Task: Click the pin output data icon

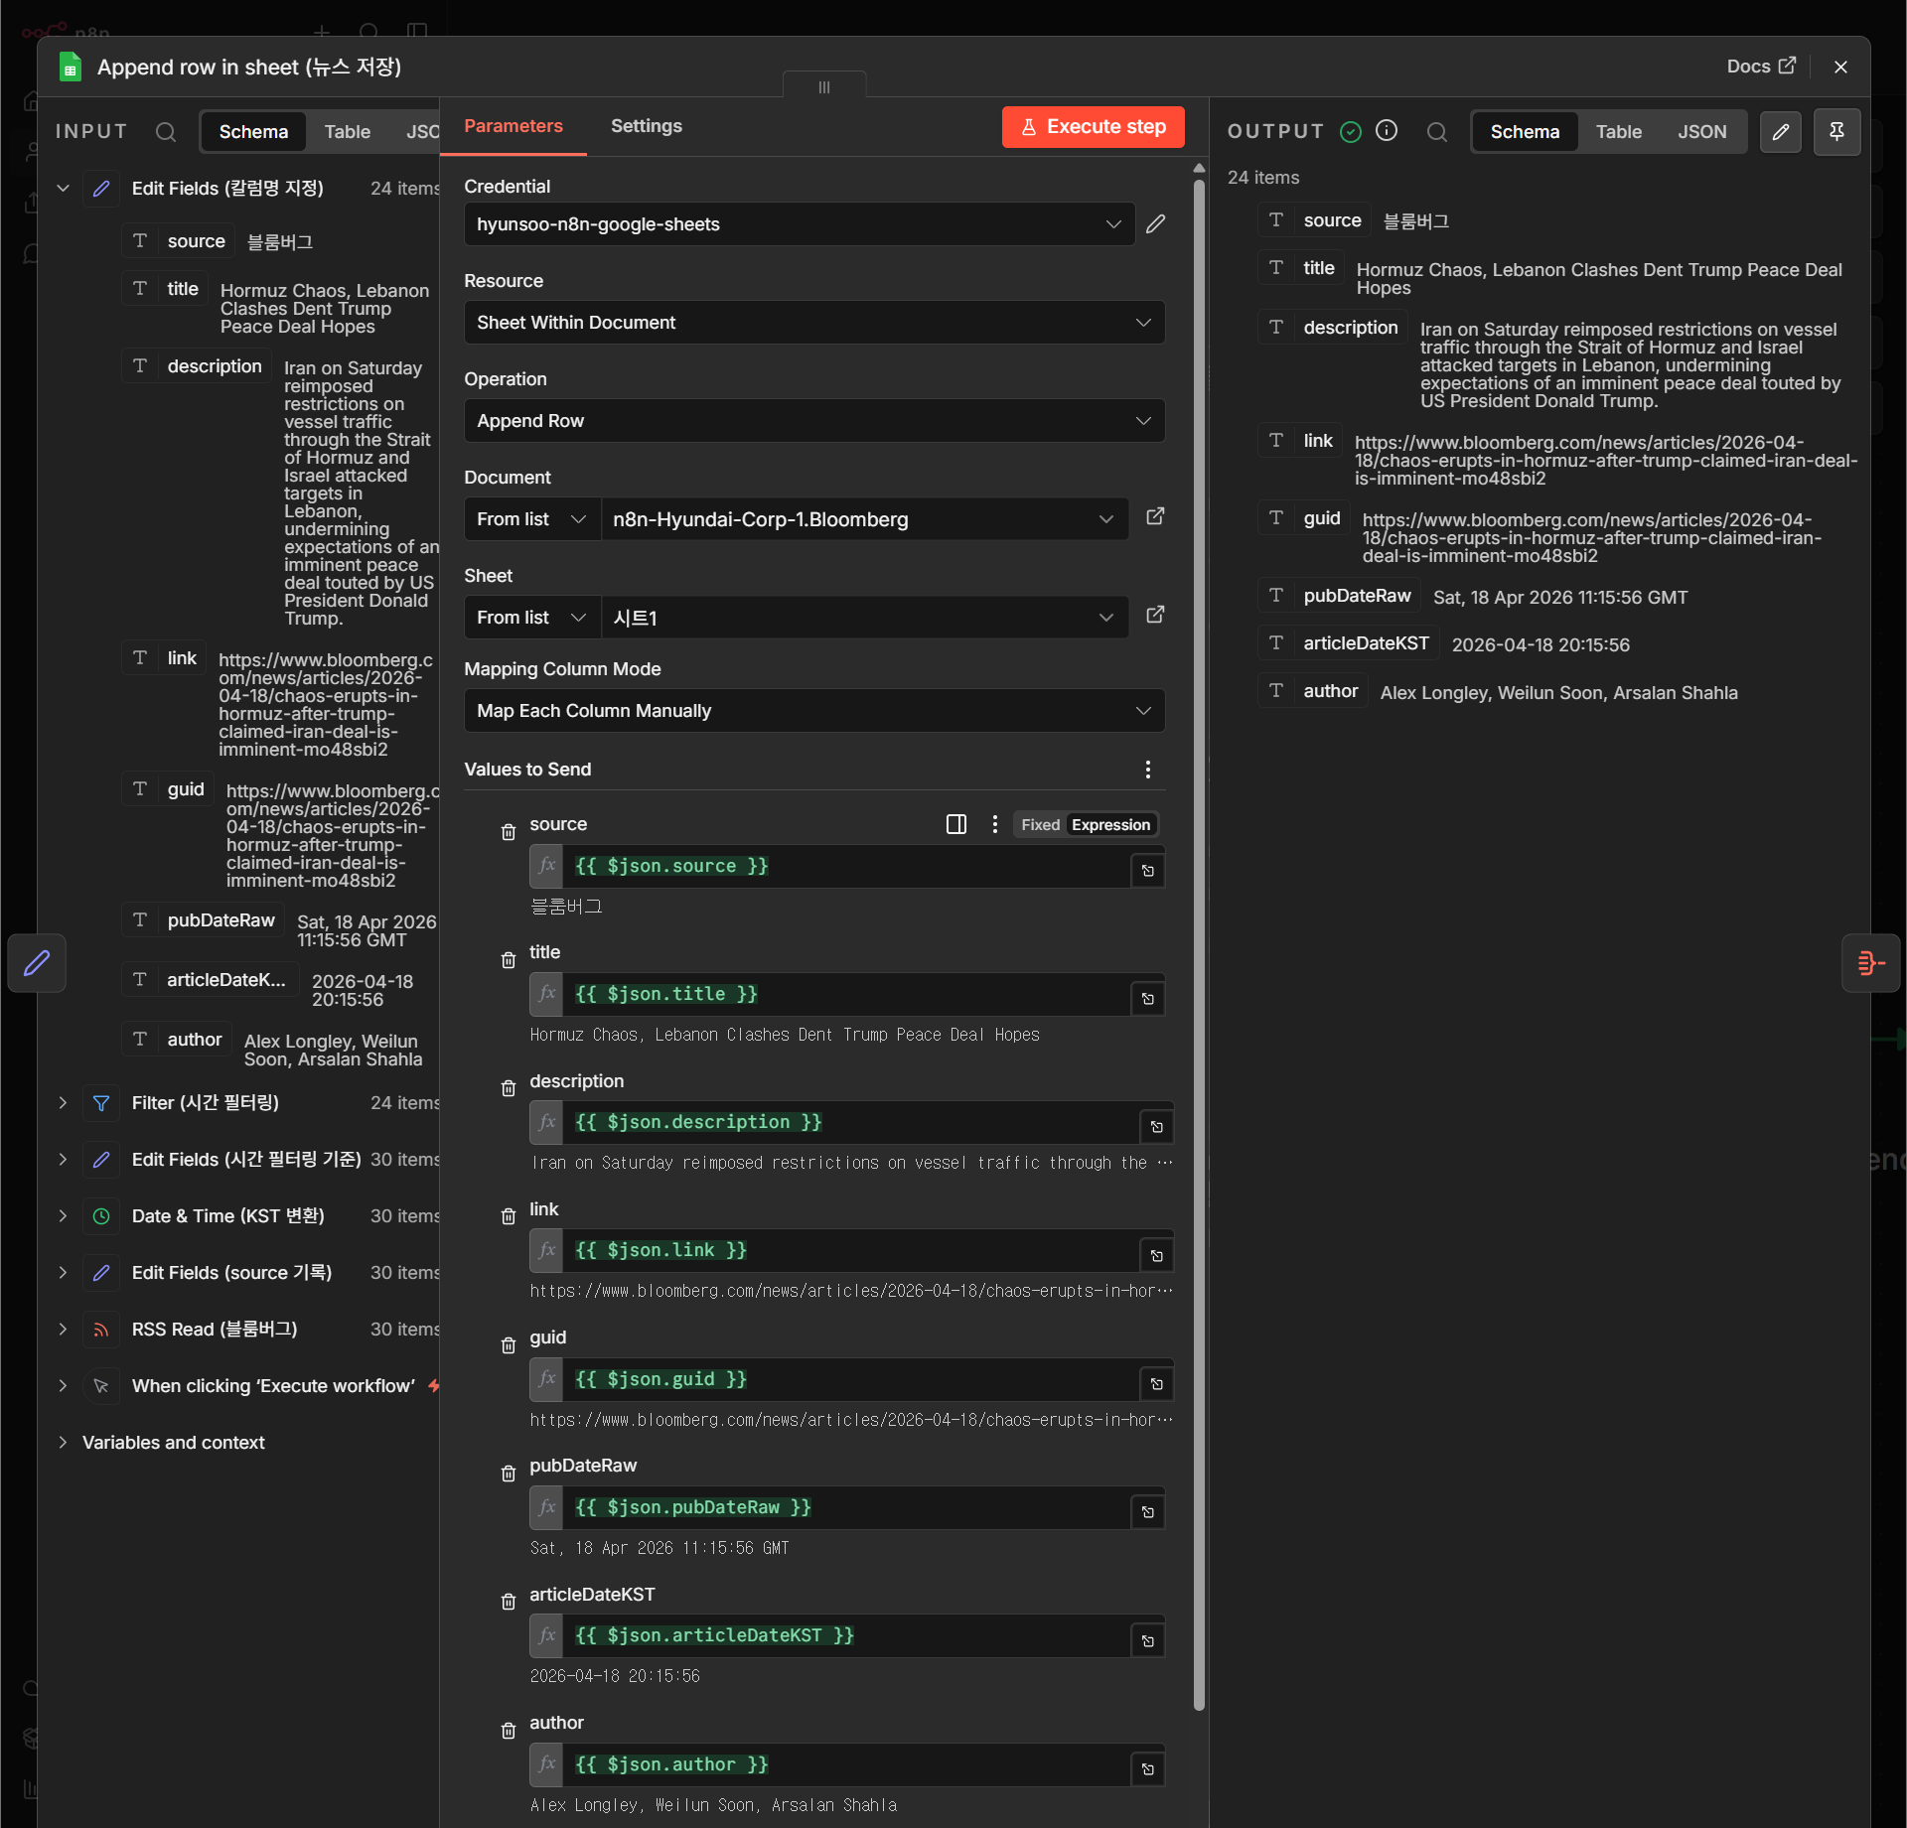Action: (1836, 132)
